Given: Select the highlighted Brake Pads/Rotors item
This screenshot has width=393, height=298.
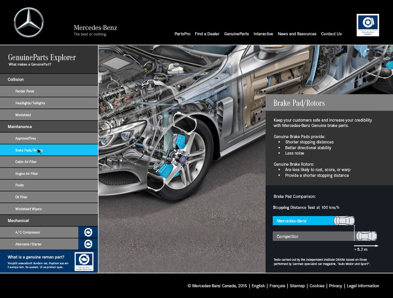Looking at the screenshot, I should (x=49, y=150).
